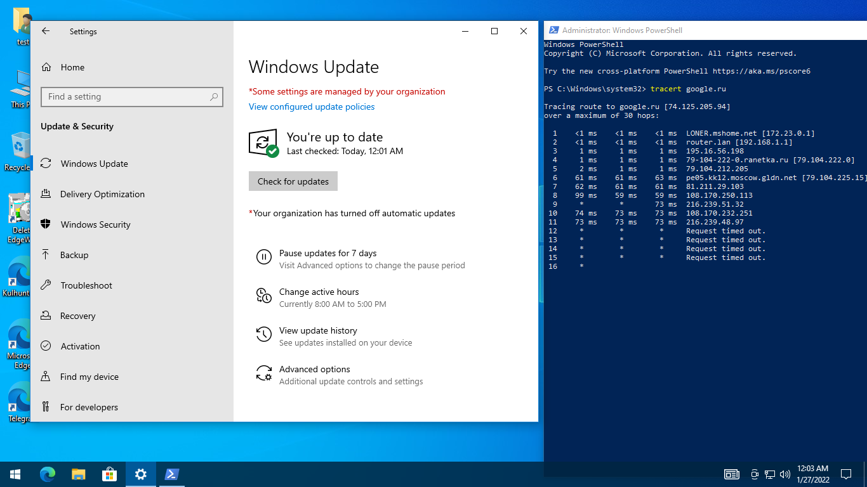Click the search magnifier in Find a setting
867x487 pixels.
(214, 97)
